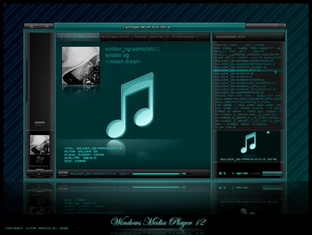Select the 'Ray Cash' playlist entry

coord(248,48)
